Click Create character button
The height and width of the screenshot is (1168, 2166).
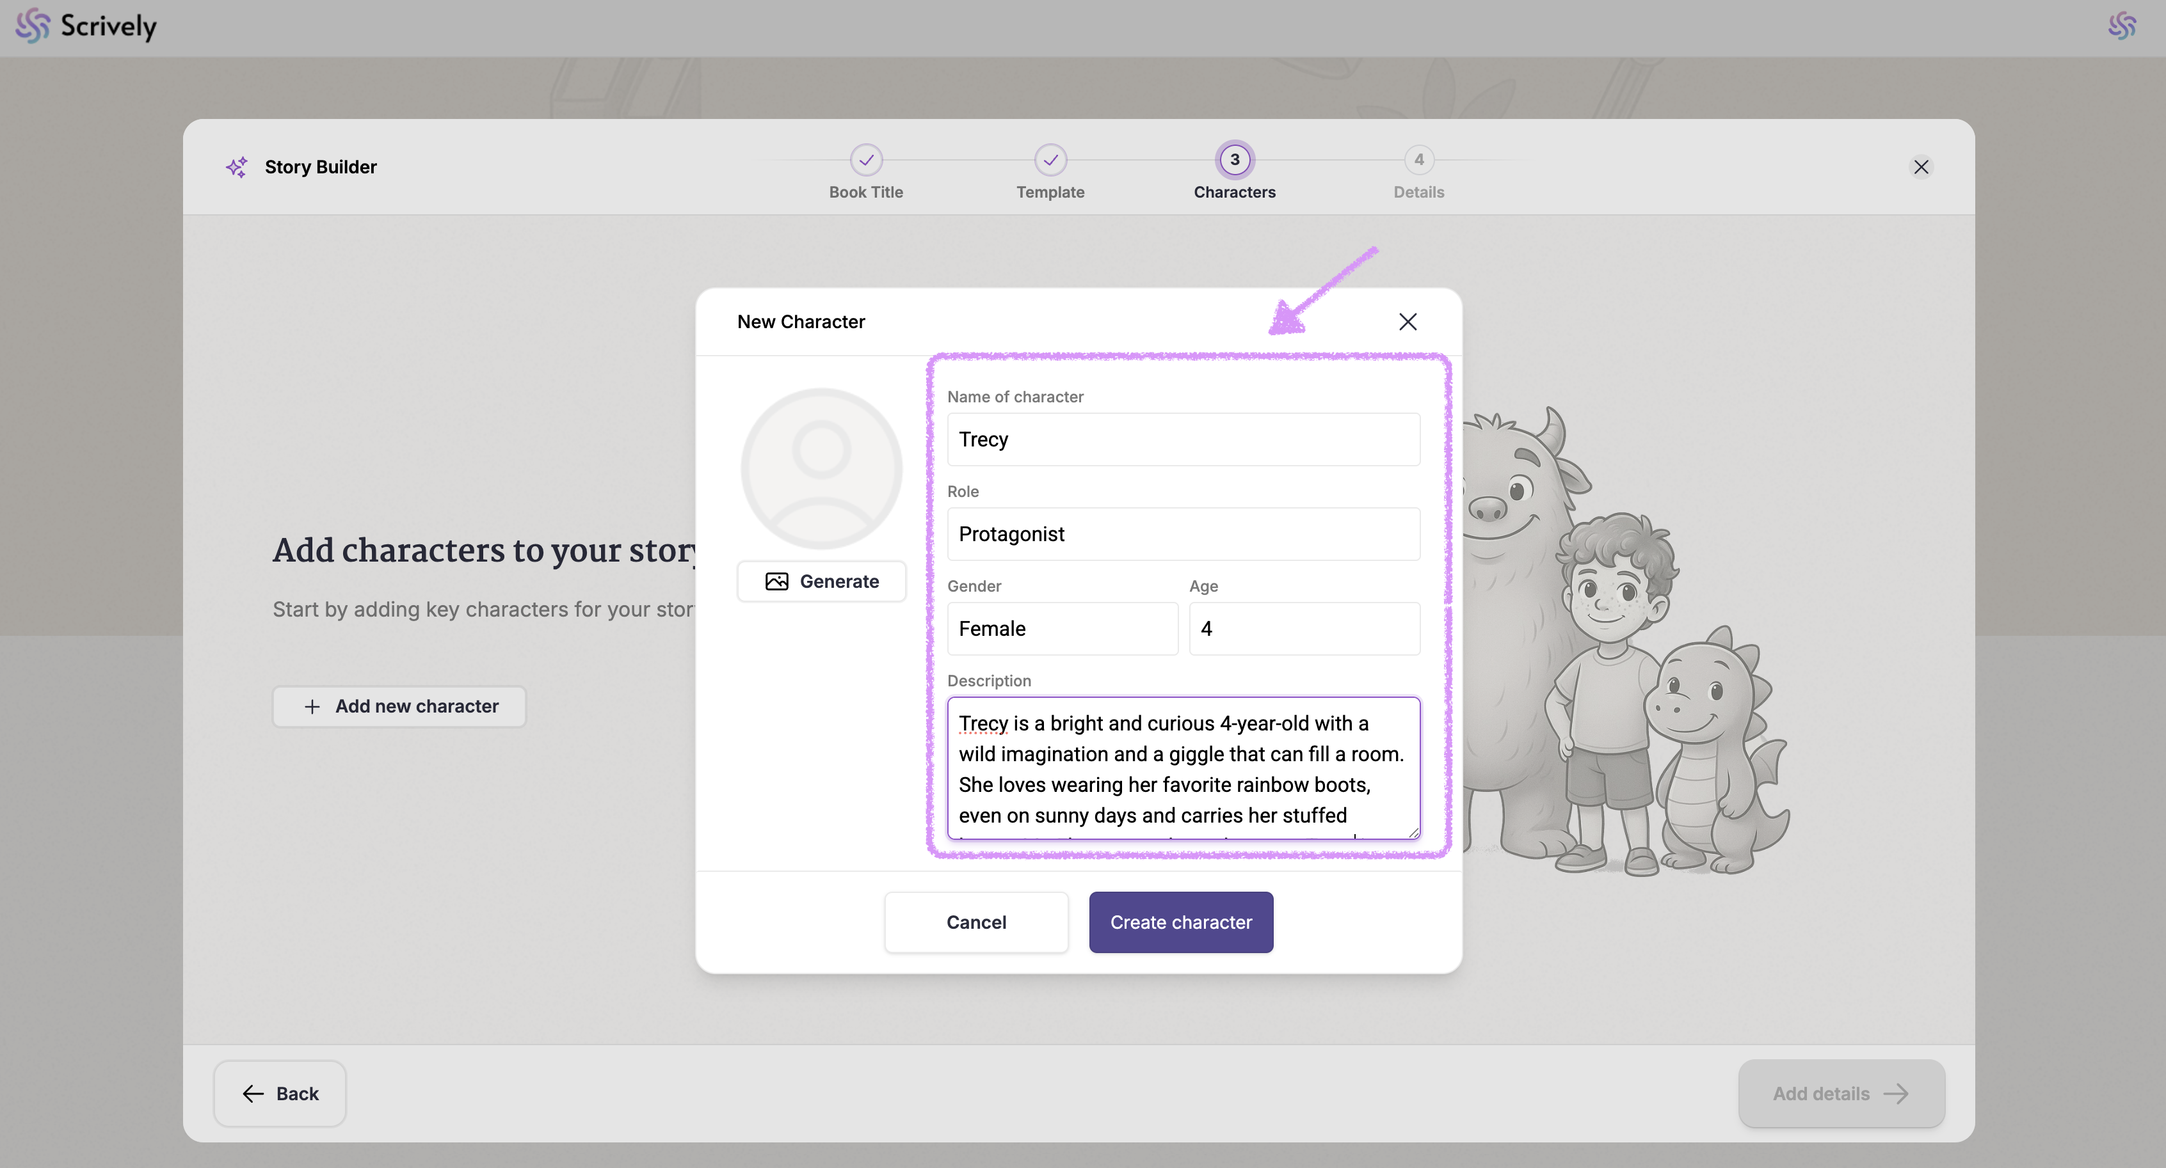coord(1180,922)
